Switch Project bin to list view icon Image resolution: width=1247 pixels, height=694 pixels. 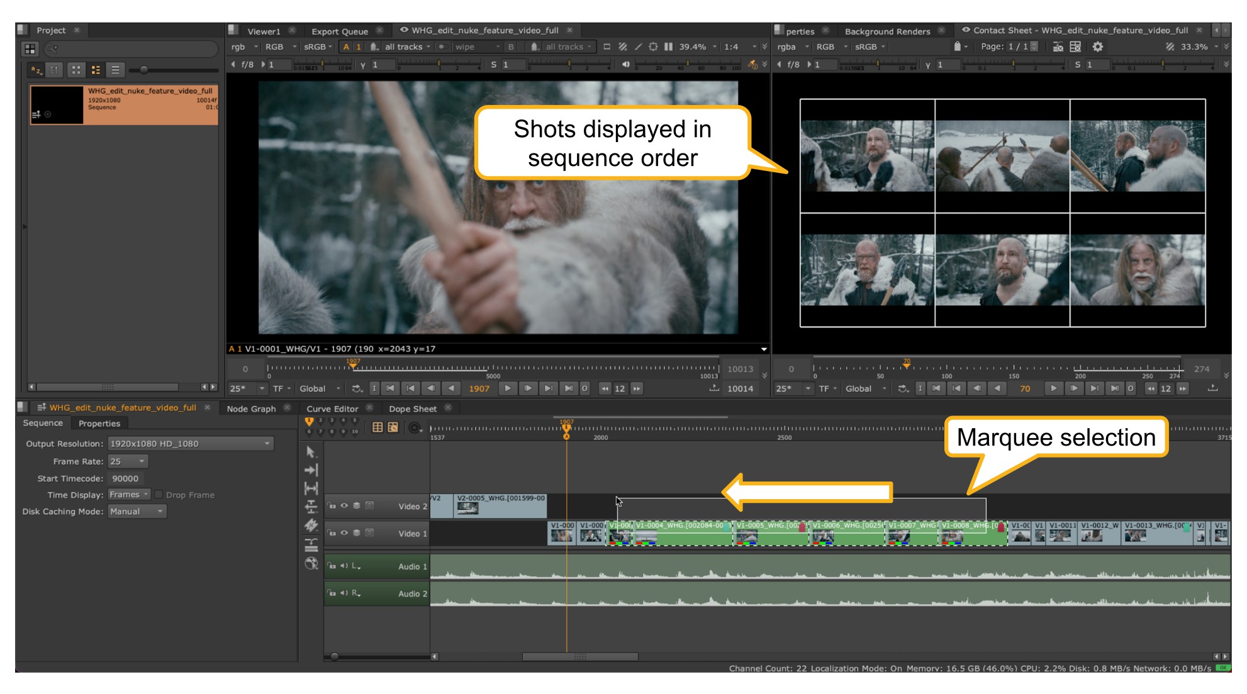tap(115, 70)
